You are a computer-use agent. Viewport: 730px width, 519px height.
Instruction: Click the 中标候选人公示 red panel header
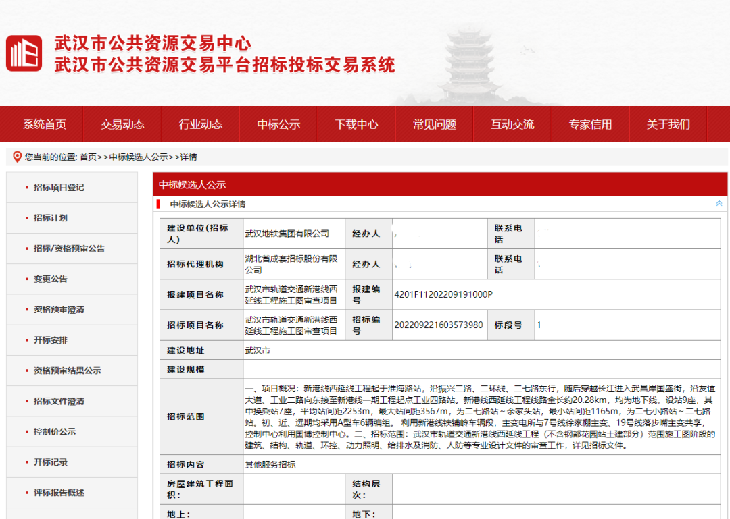click(440, 185)
